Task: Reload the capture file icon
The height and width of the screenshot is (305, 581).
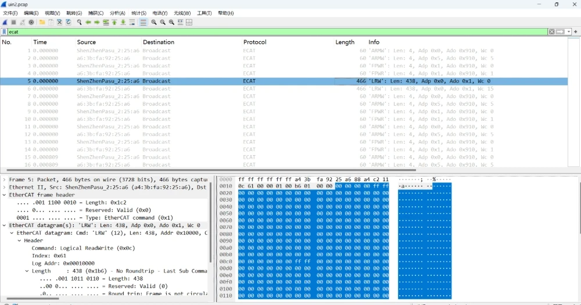Action: pyautogui.click(x=69, y=22)
